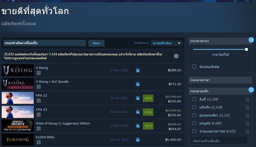
Task: Collapse the กรองตามราคา filter header
Action: (220, 41)
